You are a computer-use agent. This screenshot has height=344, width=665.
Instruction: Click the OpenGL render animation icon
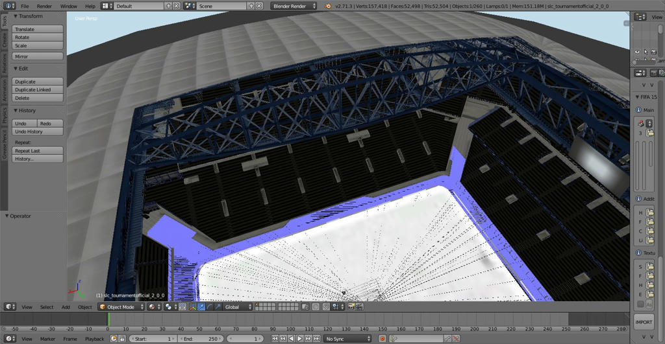pyautogui.click(x=358, y=307)
